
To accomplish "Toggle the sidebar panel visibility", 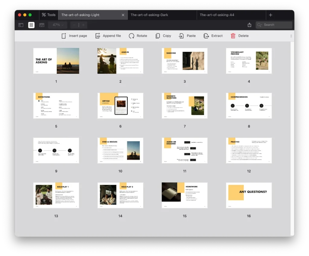I will [x=21, y=25].
